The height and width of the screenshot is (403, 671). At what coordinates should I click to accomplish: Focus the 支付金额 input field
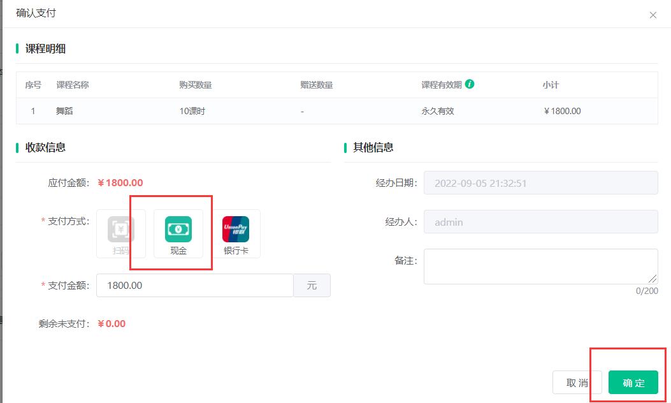point(195,285)
